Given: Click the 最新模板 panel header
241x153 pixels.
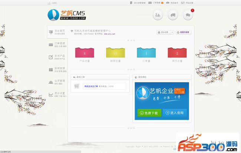Looking at the screenshot, I should [x=162, y=77].
